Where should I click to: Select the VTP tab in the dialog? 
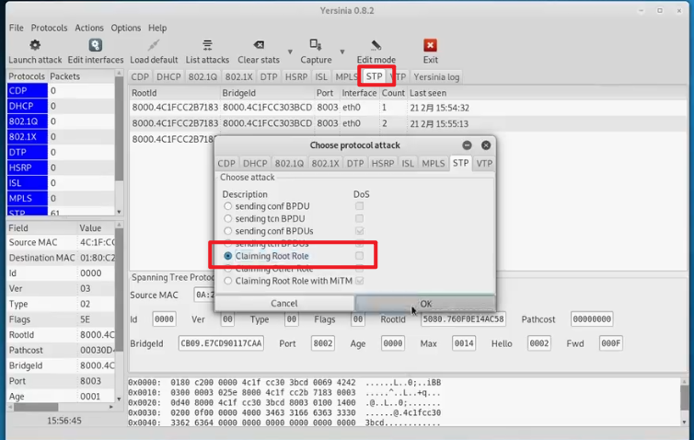484,163
